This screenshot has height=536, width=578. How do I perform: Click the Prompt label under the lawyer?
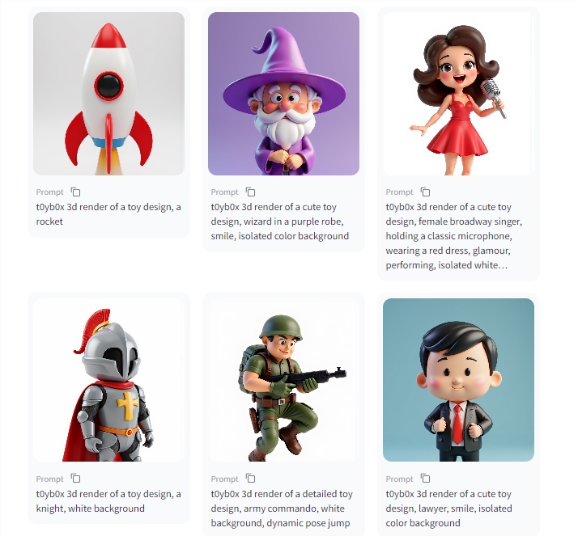point(399,479)
